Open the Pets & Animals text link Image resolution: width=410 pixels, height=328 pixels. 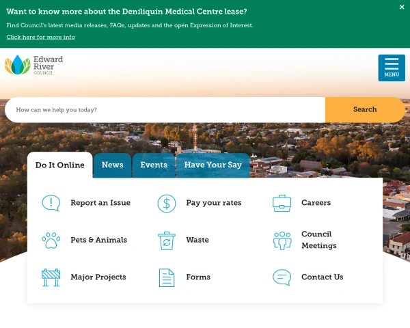pos(99,240)
